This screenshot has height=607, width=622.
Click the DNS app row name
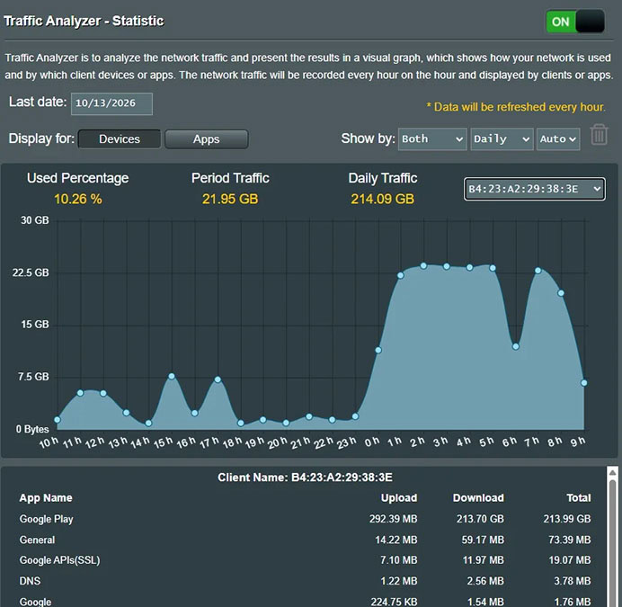pos(30,581)
